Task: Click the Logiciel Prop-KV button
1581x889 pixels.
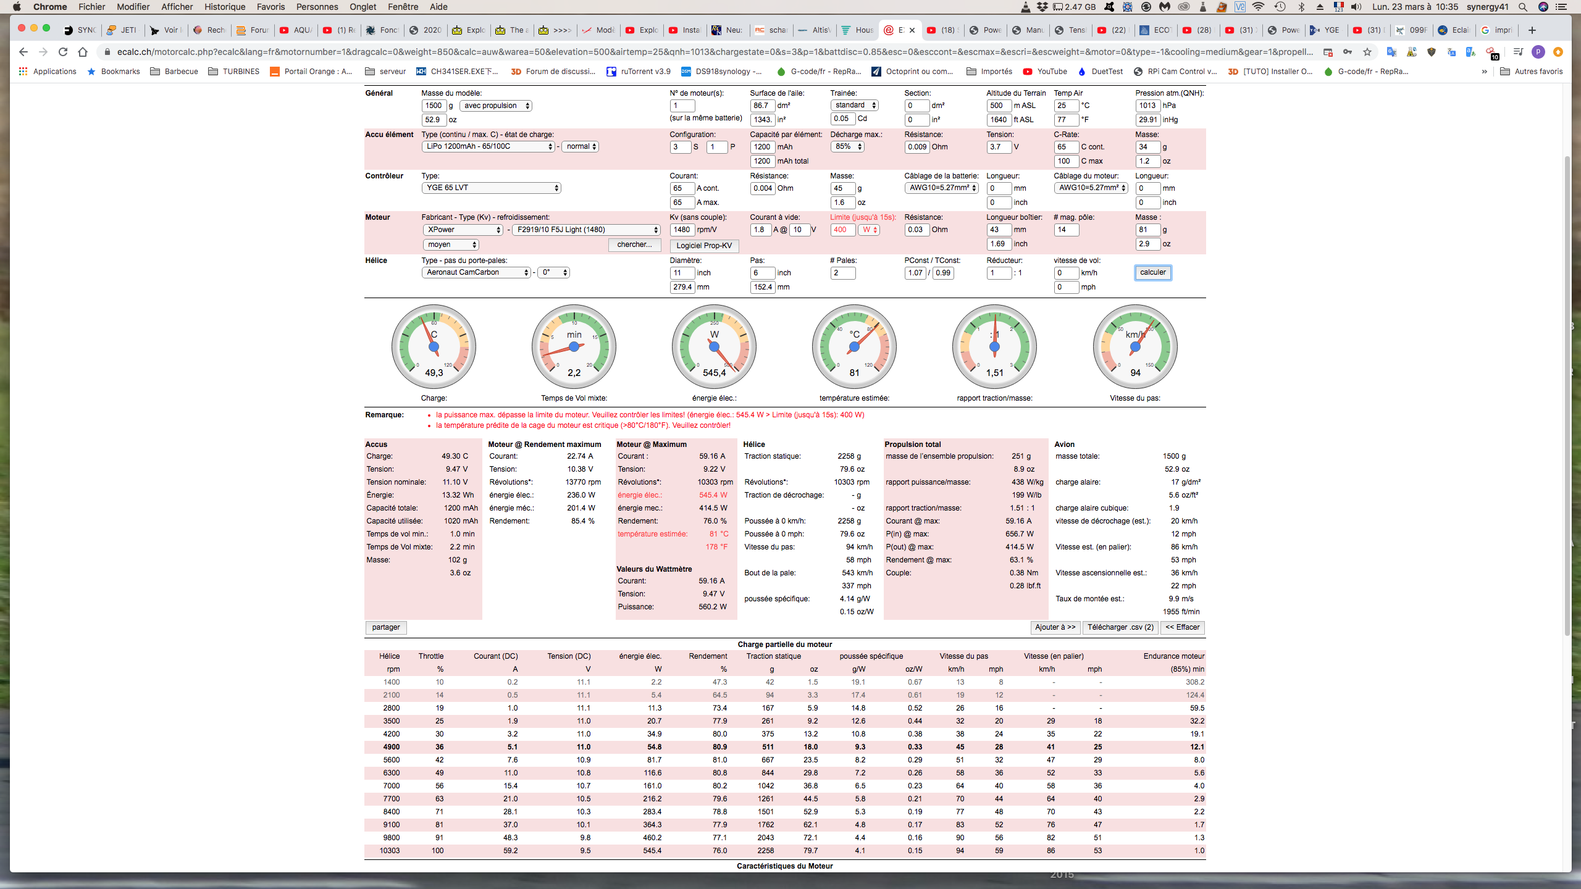Action: coord(704,246)
